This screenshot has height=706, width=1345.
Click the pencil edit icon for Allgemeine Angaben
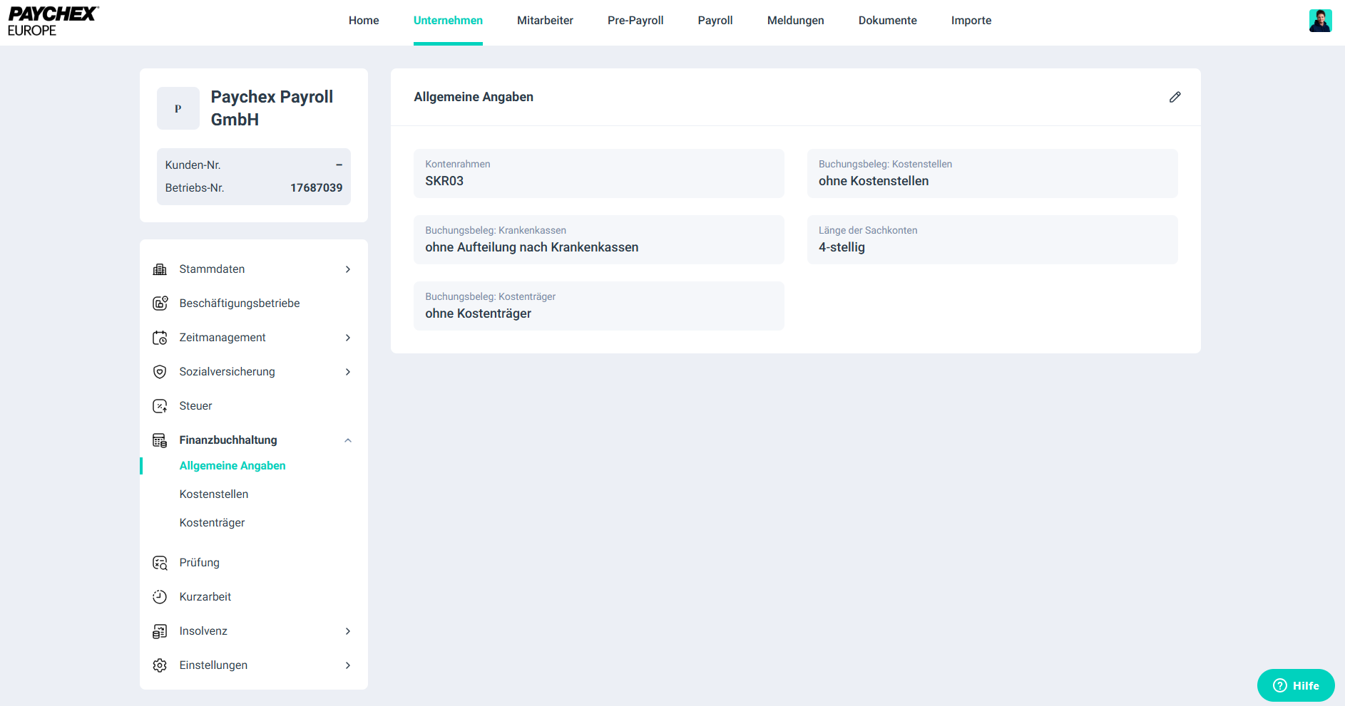pyautogui.click(x=1175, y=97)
